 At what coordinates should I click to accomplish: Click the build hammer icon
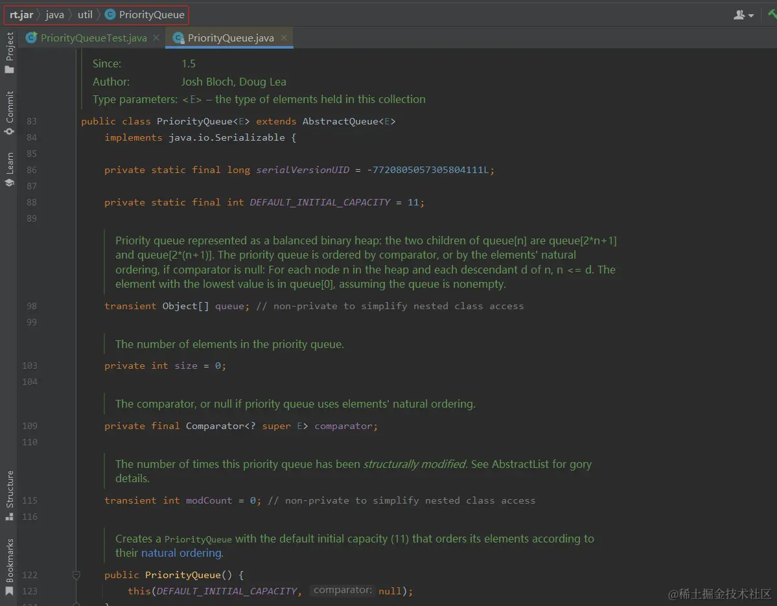point(772,14)
